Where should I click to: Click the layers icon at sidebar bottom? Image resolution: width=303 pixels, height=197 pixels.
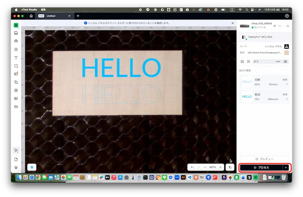tap(16, 167)
